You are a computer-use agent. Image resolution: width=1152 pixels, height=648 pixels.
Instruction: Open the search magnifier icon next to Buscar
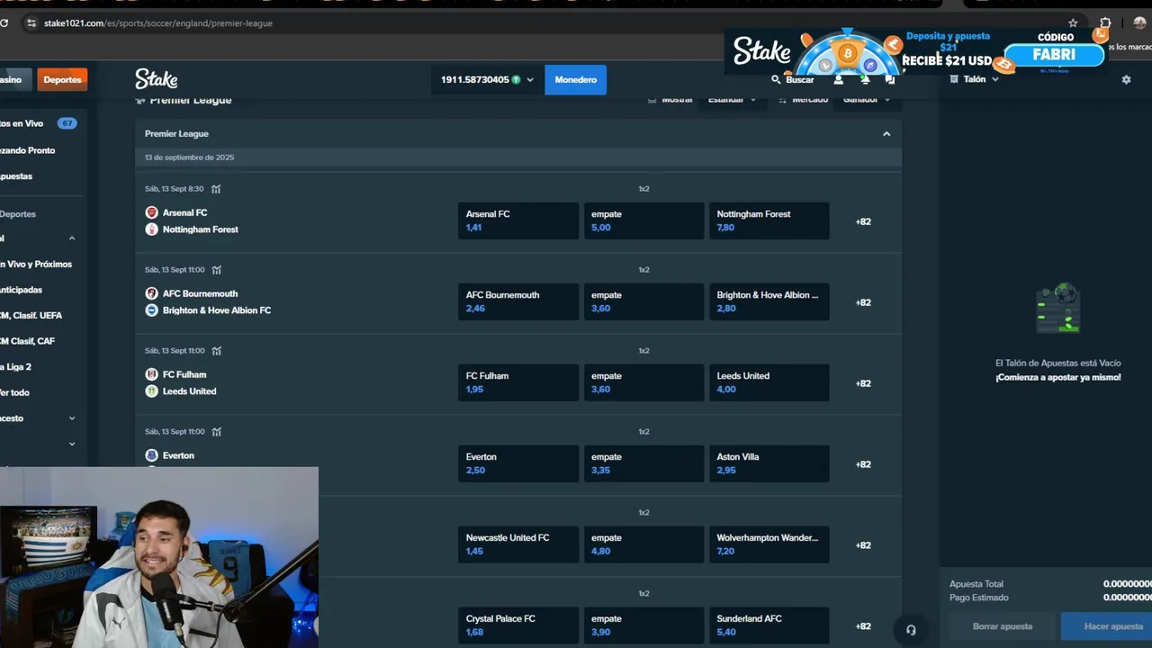(776, 79)
